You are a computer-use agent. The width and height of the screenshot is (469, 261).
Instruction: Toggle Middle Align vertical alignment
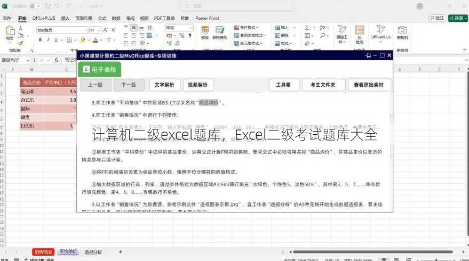[134, 28]
